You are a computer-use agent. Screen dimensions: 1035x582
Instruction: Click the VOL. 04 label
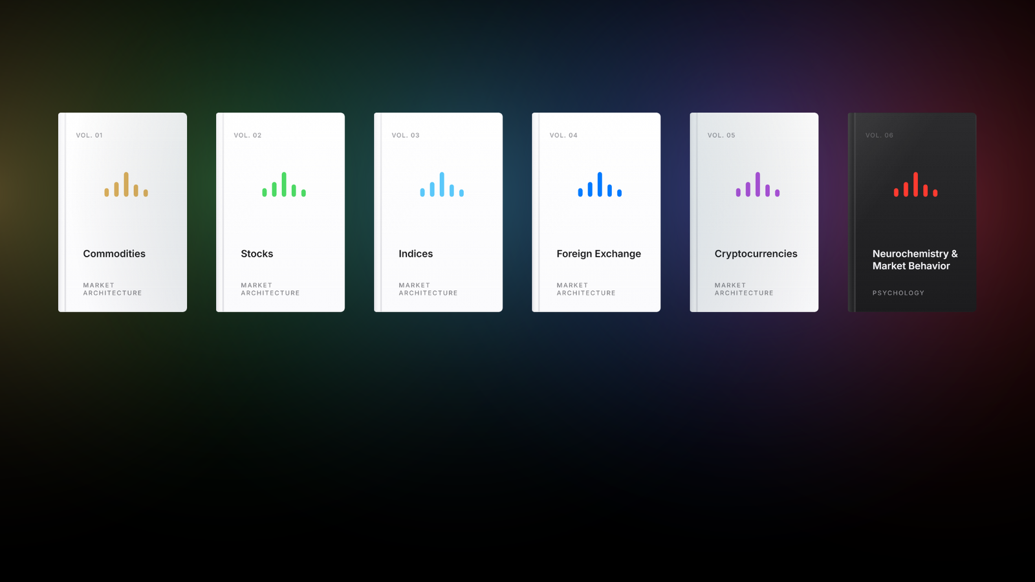[x=563, y=135]
